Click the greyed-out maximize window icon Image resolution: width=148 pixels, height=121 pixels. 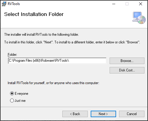127,4
